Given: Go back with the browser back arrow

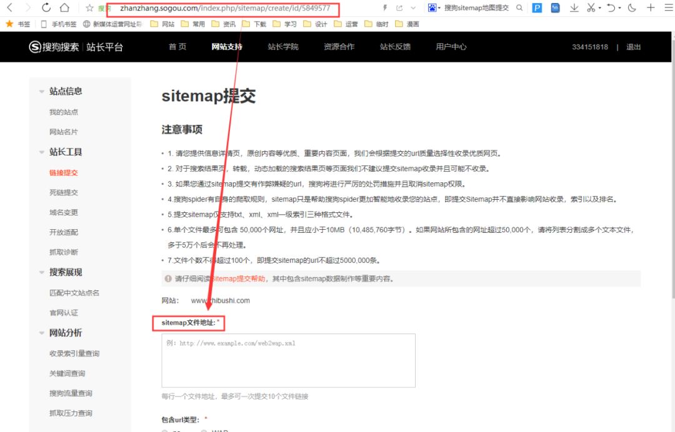Looking at the screenshot, I should pyautogui.click(x=10, y=7).
